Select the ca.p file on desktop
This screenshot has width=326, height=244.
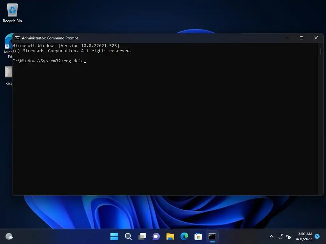(9, 76)
